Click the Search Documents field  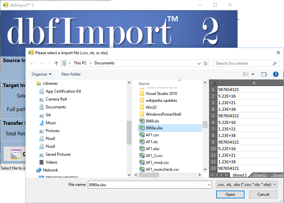[244, 63]
